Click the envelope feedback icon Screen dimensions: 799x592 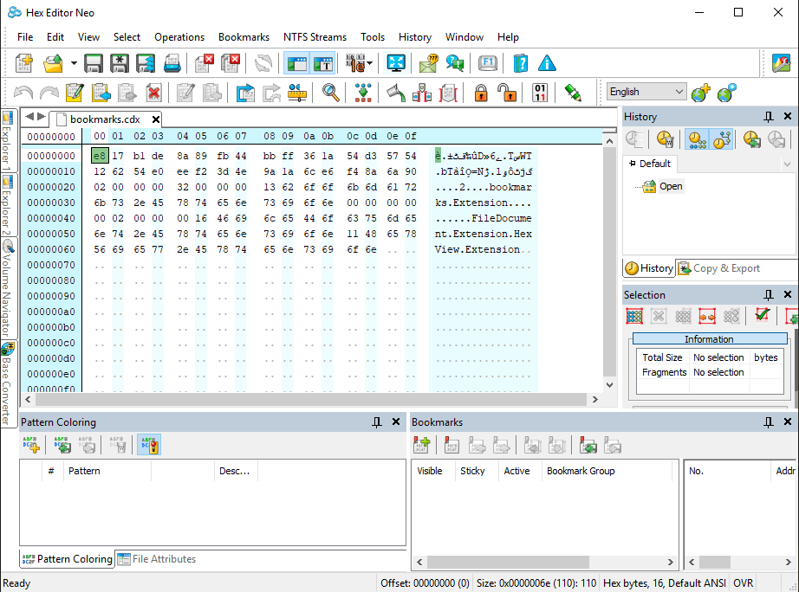(x=429, y=63)
